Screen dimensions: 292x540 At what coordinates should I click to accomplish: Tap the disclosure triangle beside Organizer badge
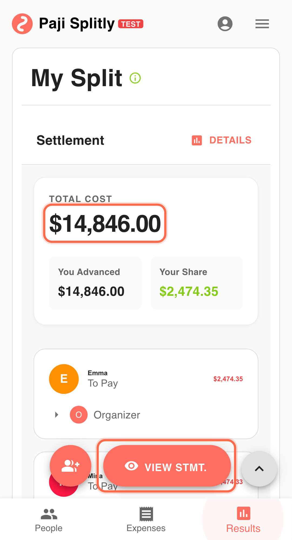pyautogui.click(x=56, y=415)
